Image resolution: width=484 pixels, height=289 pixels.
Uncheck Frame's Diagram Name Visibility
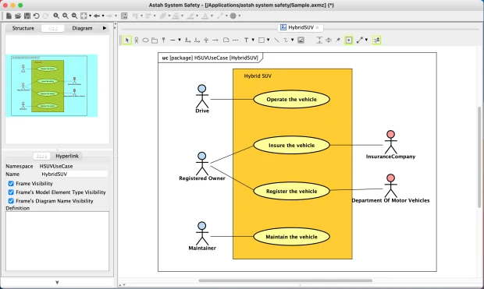pyautogui.click(x=11, y=201)
